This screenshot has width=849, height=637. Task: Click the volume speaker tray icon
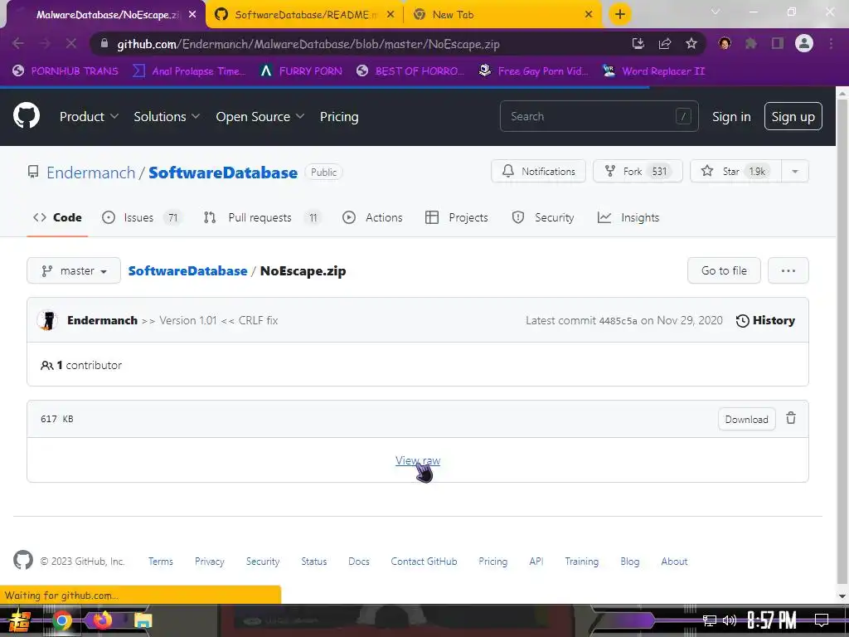pos(730,620)
